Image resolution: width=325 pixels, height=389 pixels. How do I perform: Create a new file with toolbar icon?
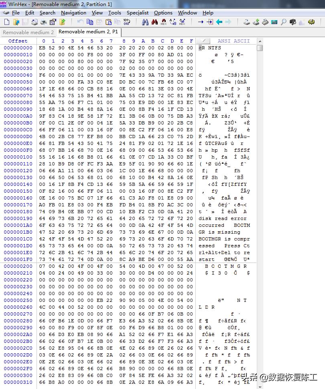pos(7,22)
